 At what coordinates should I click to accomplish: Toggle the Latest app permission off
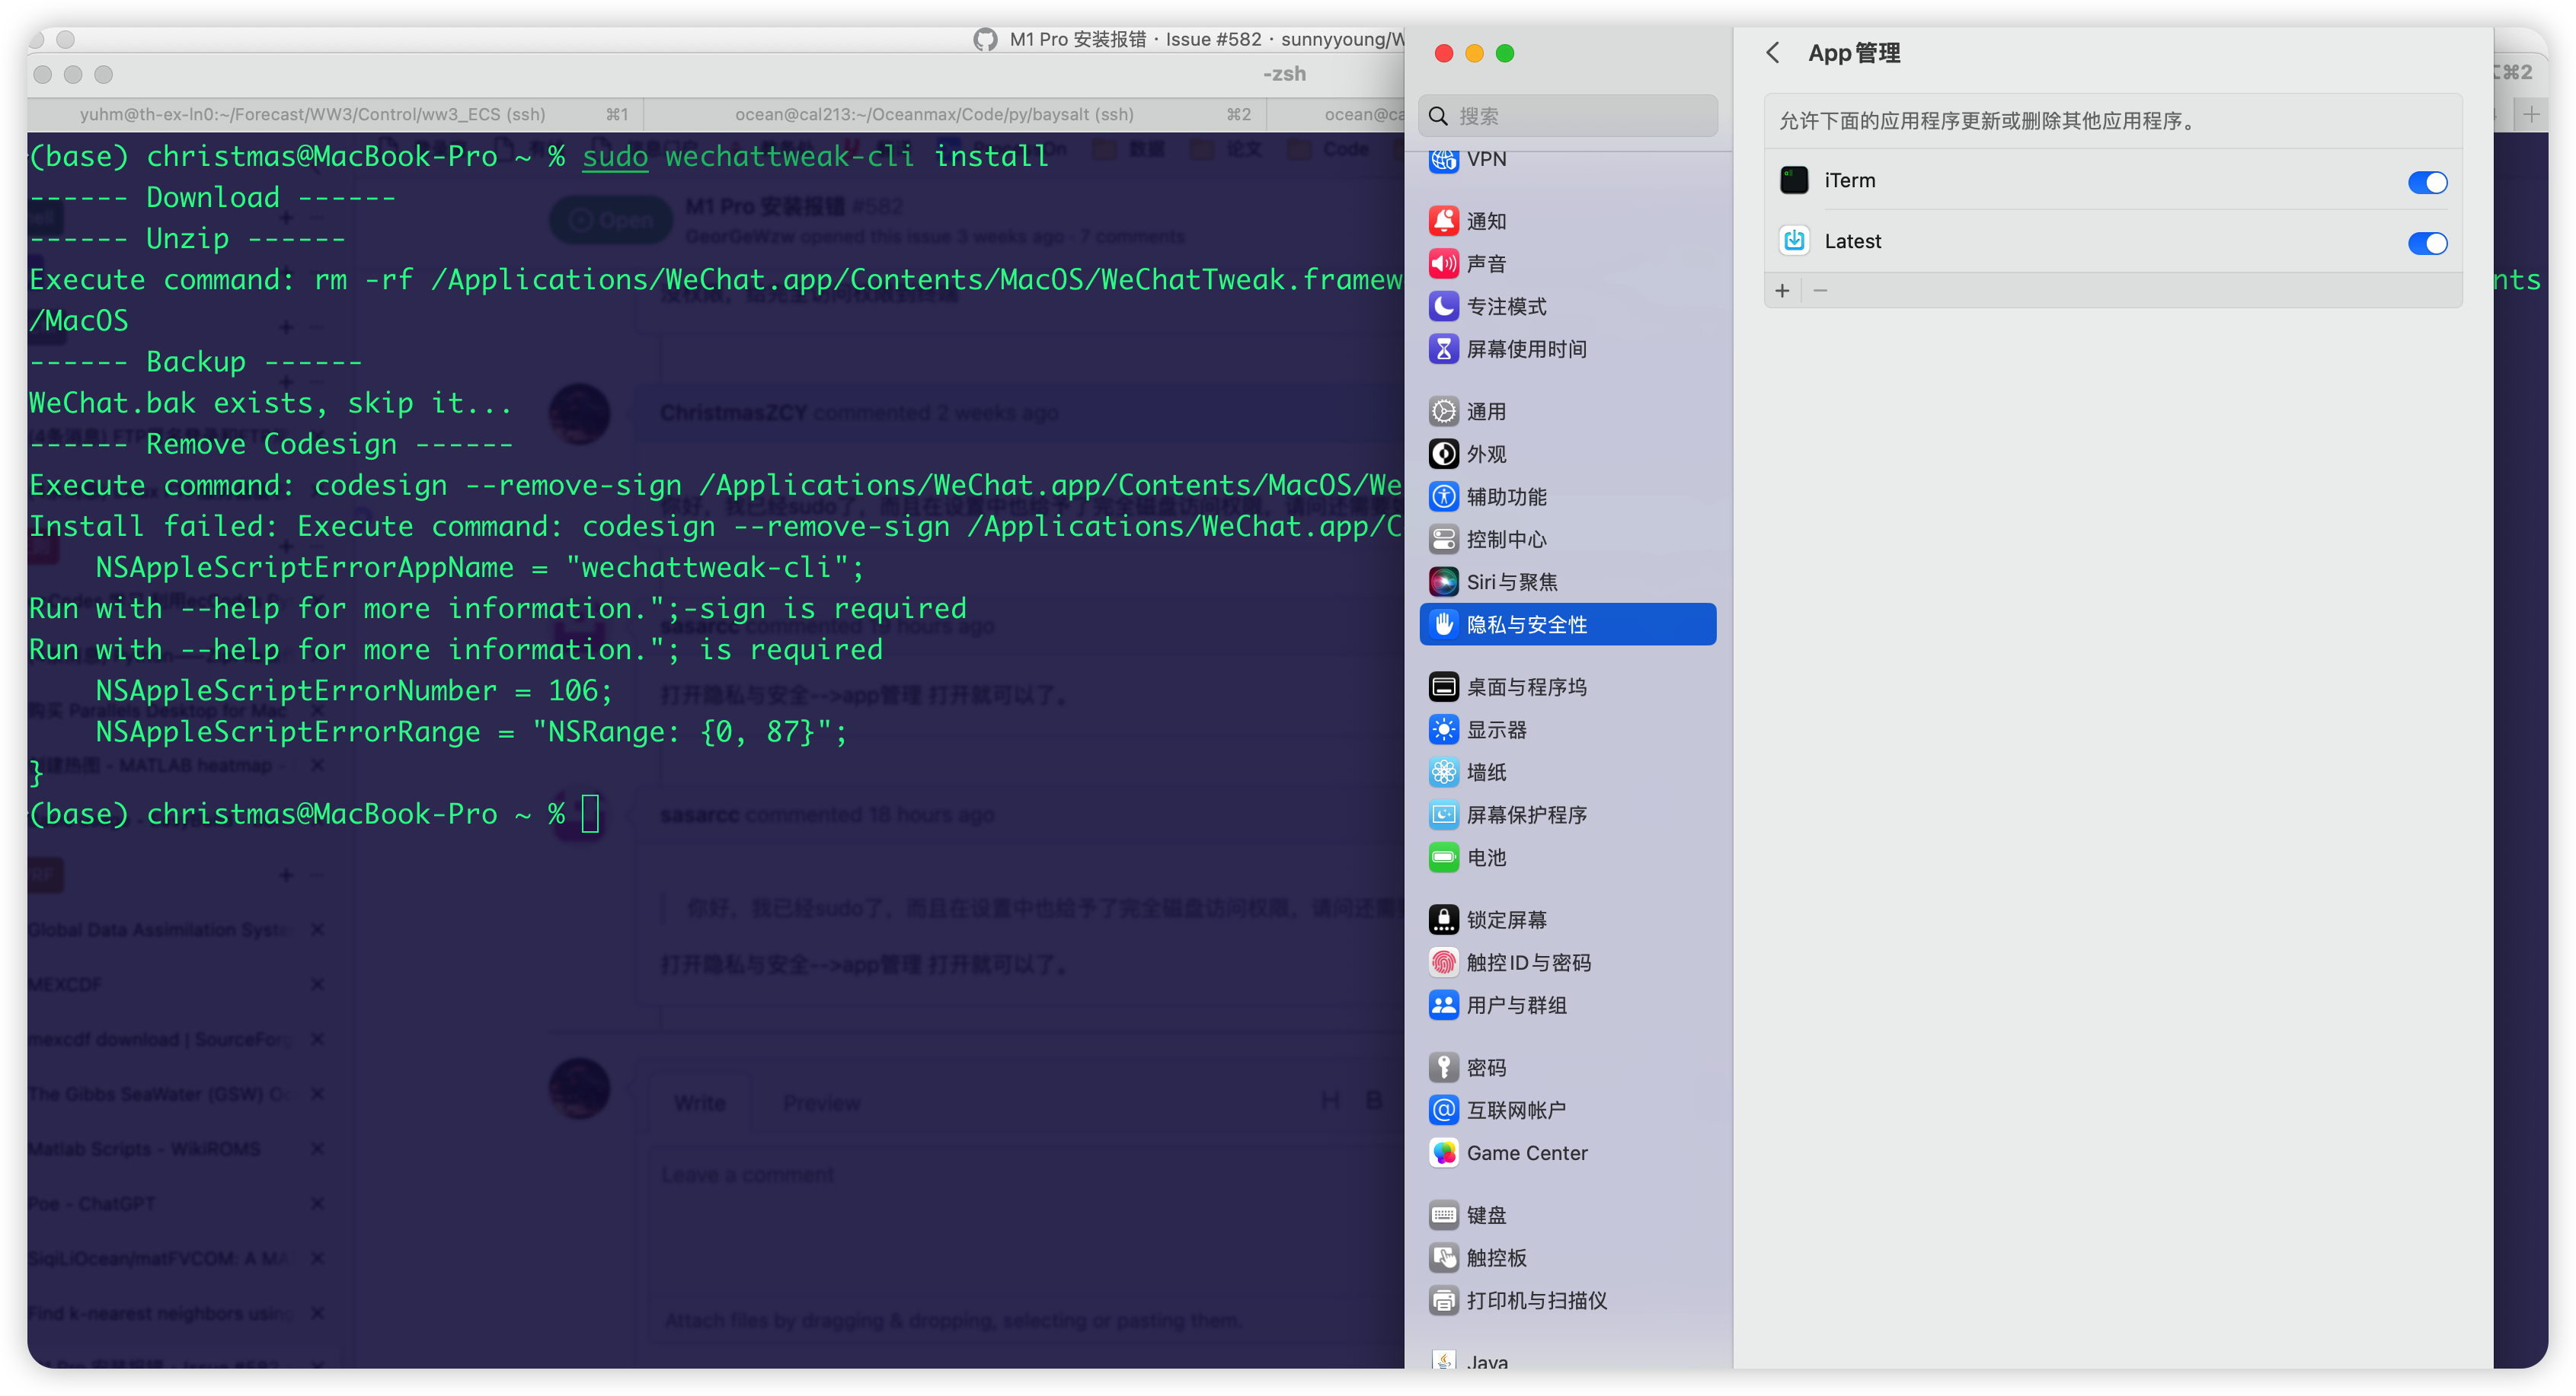[2427, 243]
